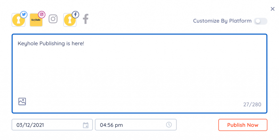Viewport: 279px width, 140px height.
Task: Click the Customize By Platform label
Action: (x=222, y=21)
